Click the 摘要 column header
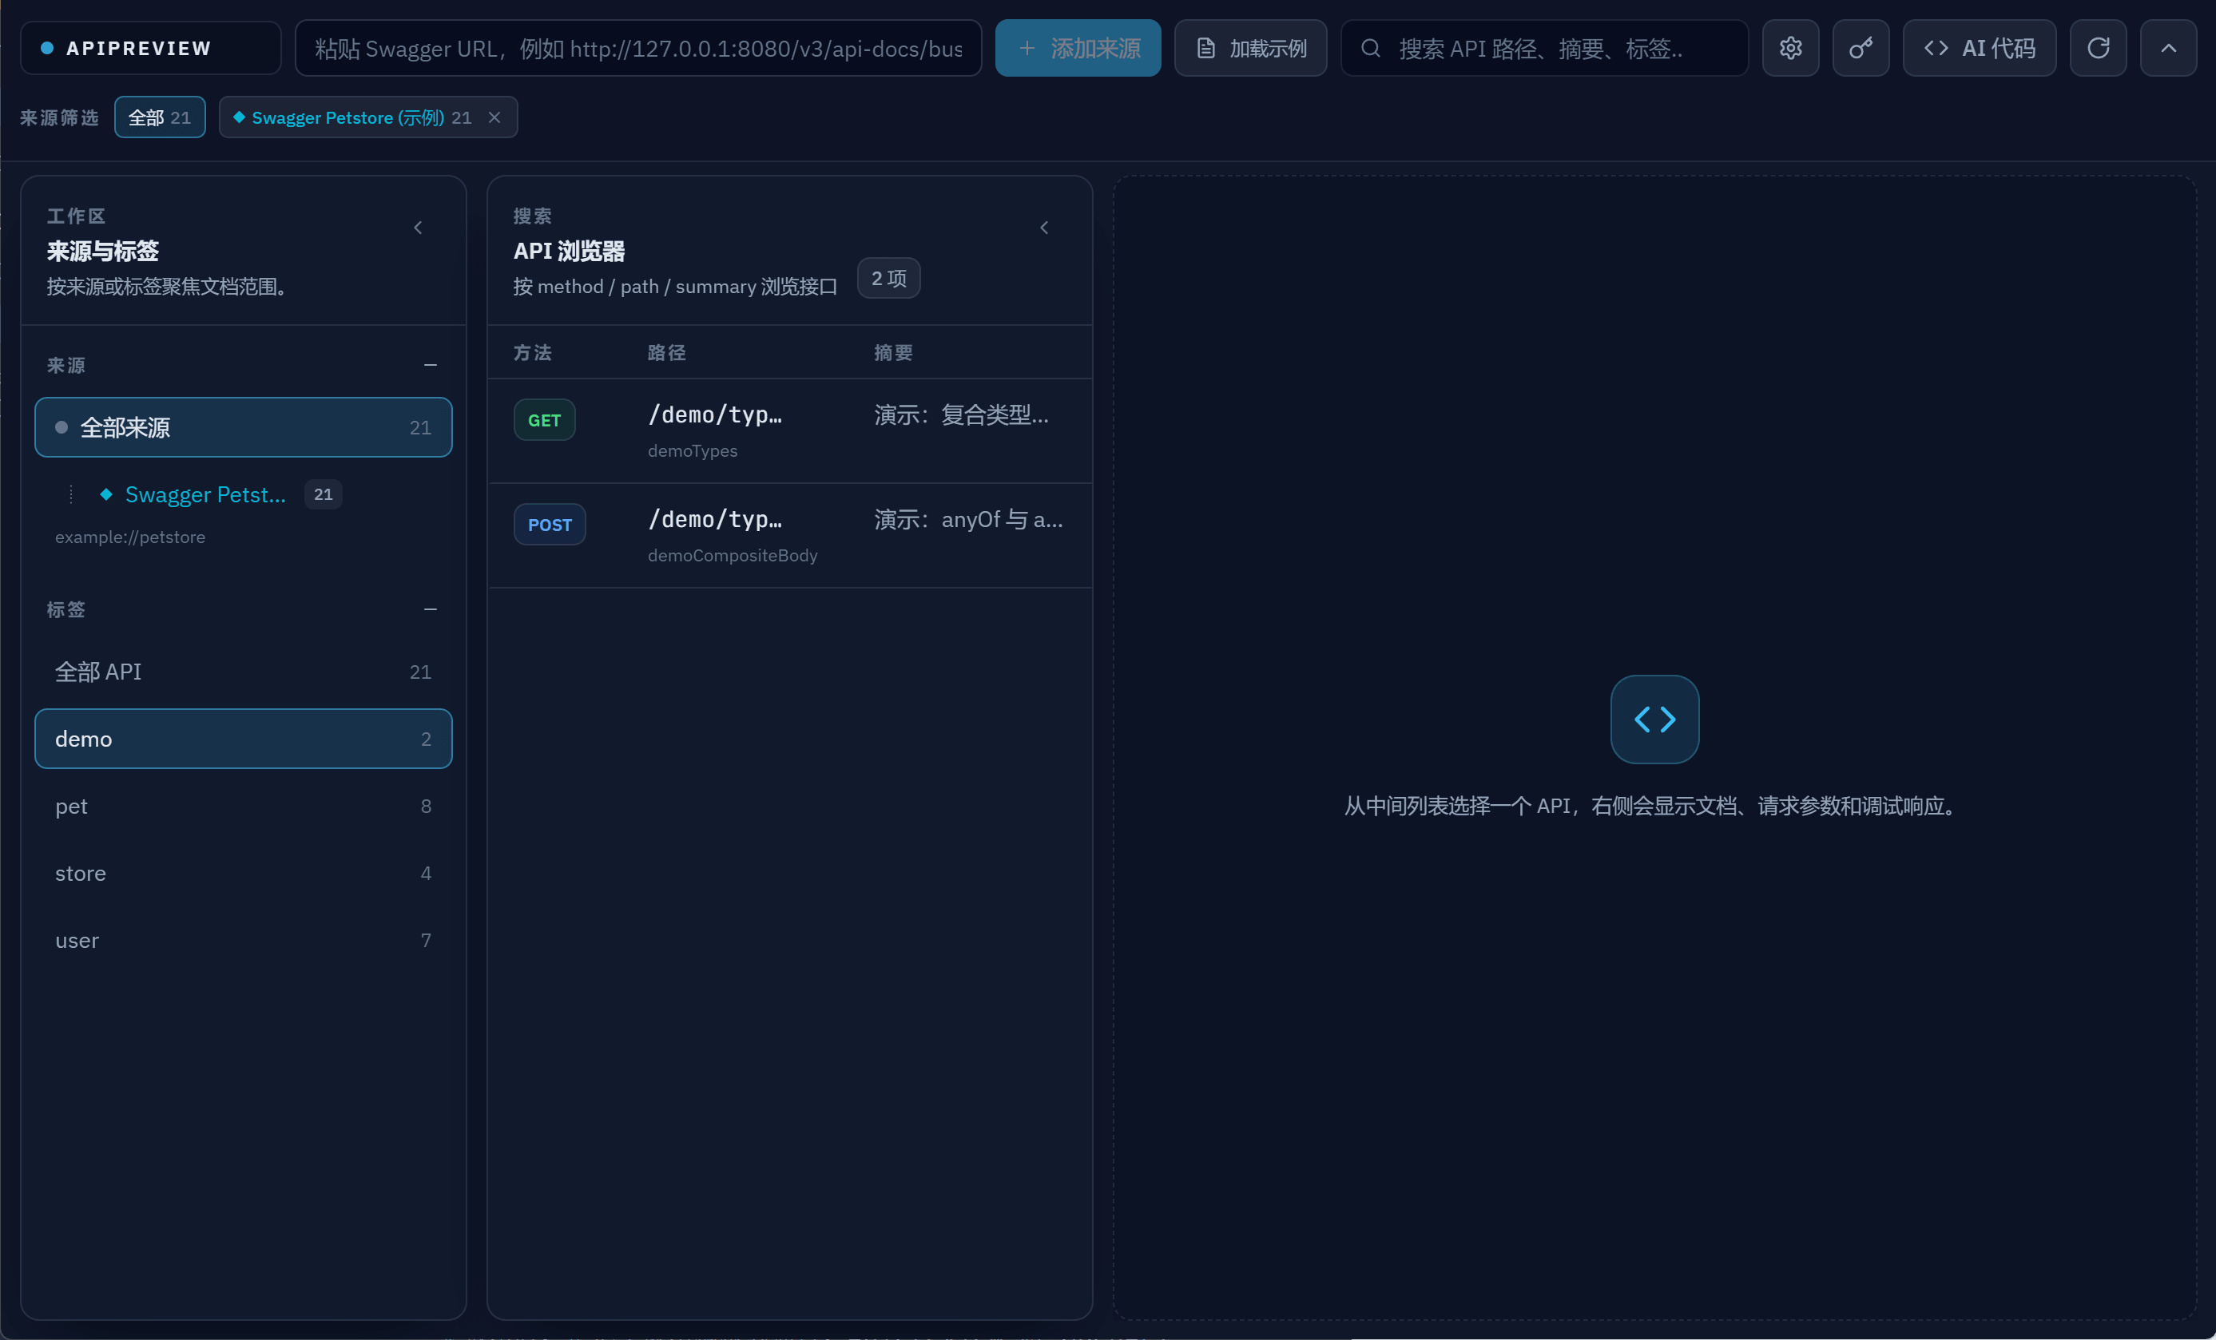 click(893, 352)
